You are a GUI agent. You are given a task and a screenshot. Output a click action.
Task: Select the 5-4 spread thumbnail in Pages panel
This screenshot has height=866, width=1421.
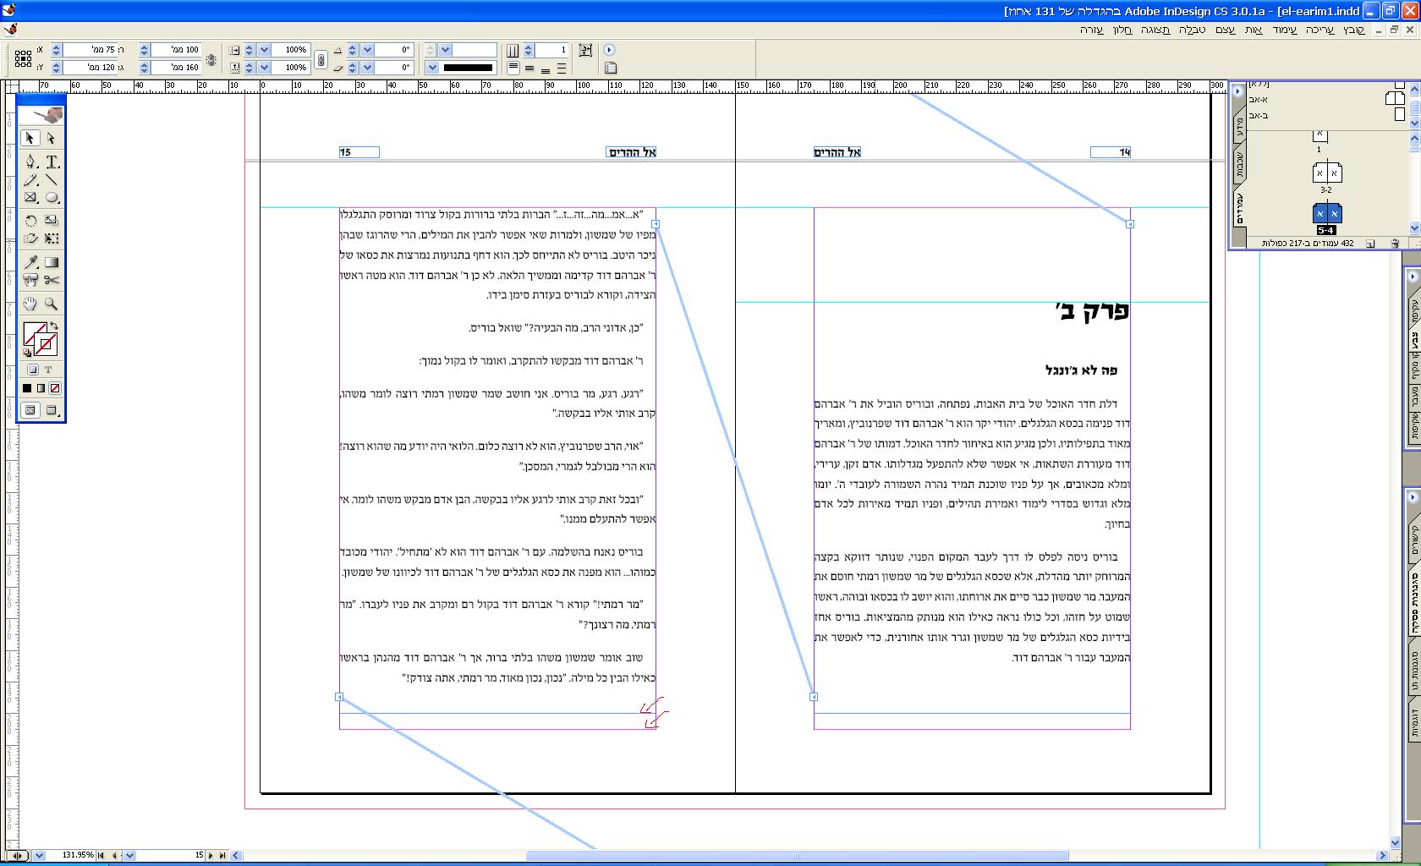click(x=1326, y=213)
